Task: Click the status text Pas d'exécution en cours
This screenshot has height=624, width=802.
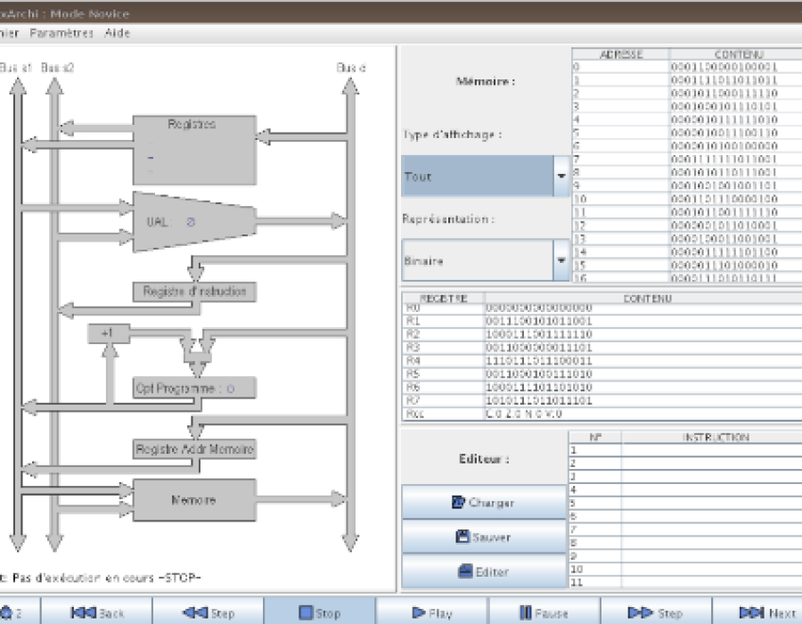Action: (x=106, y=578)
